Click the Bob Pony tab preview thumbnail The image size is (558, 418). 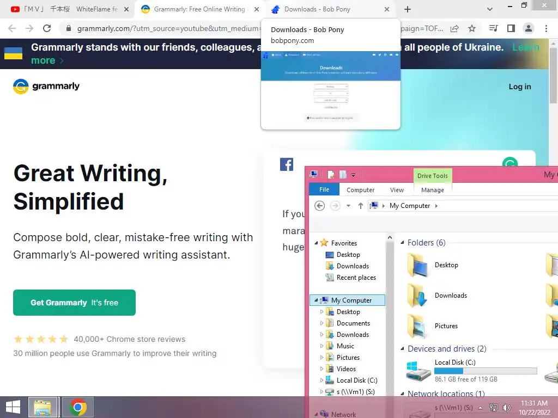point(331,90)
